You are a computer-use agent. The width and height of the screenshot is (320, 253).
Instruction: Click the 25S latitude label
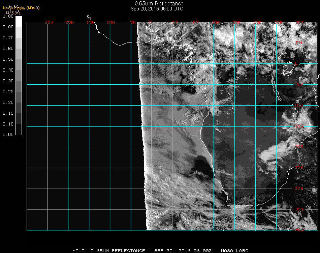point(299,167)
